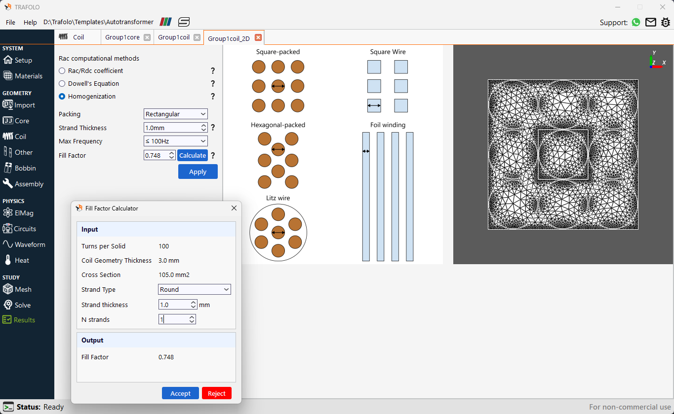Image resolution: width=674 pixels, height=414 pixels.
Task: Open the File menu
Action: (10, 22)
